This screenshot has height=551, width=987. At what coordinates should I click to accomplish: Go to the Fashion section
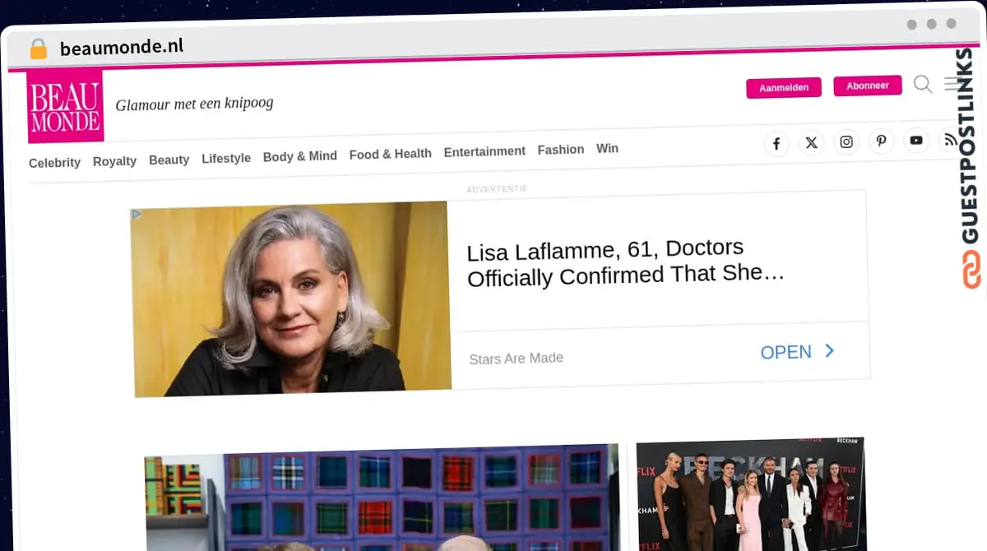[x=561, y=150]
